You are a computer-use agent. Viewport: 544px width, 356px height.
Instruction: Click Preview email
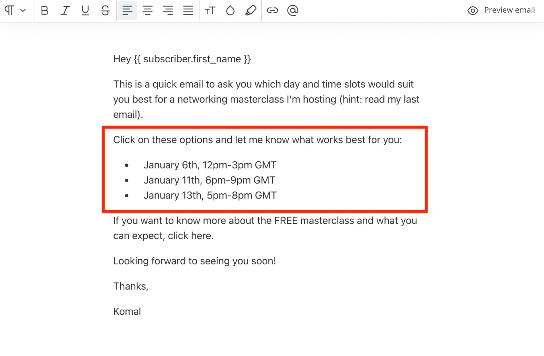509,10
